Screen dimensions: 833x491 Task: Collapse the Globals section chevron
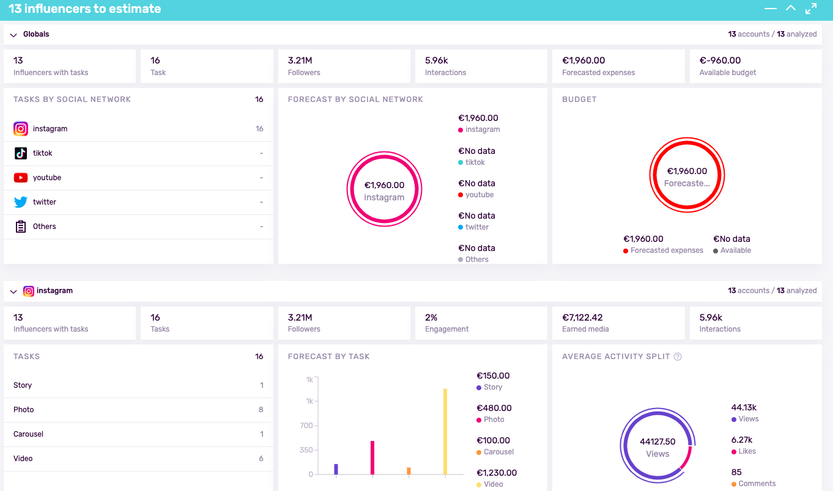(x=13, y=35)
